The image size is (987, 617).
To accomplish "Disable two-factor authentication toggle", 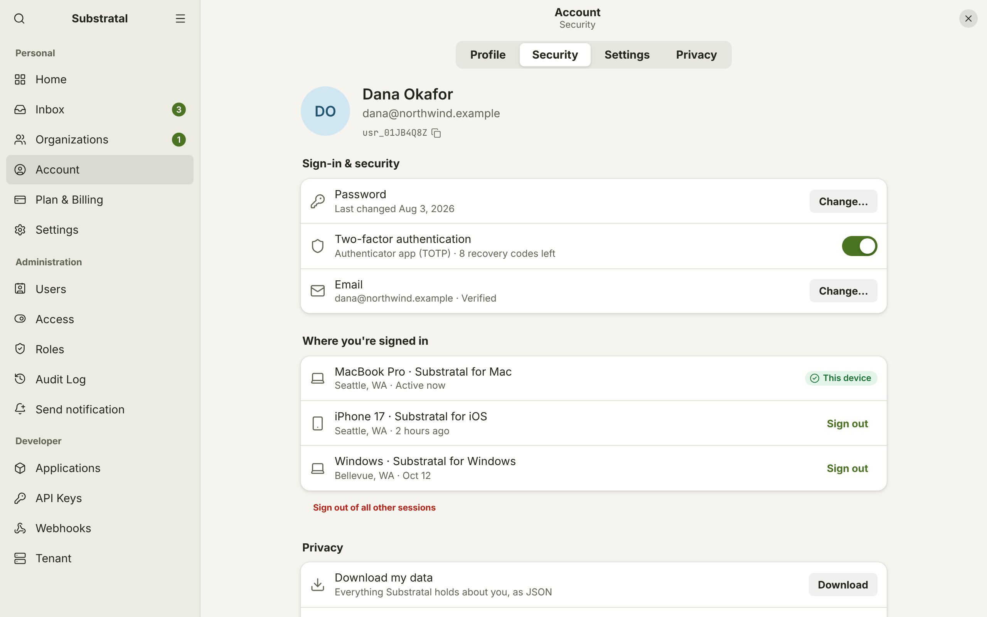I will 859,246.
